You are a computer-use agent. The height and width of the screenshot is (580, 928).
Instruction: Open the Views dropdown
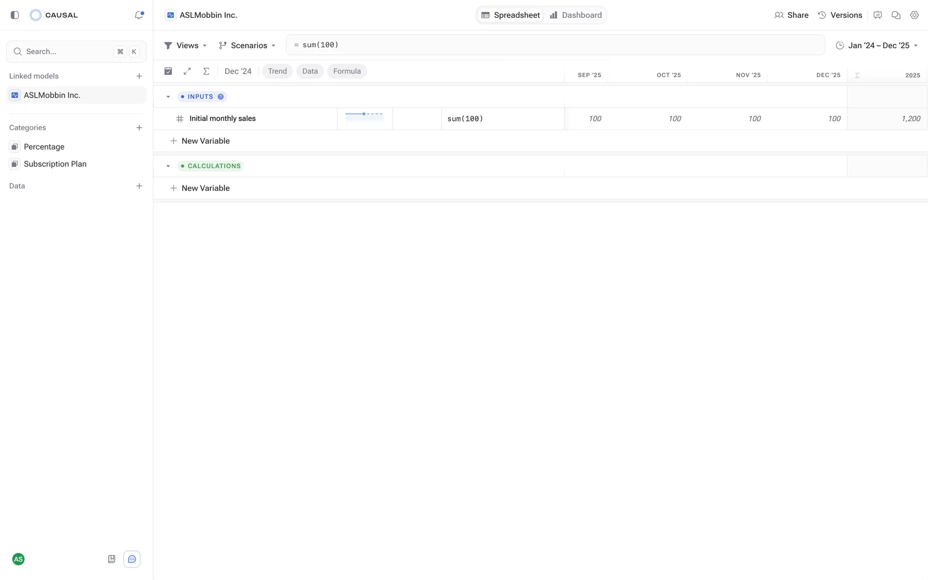(186, 45)
